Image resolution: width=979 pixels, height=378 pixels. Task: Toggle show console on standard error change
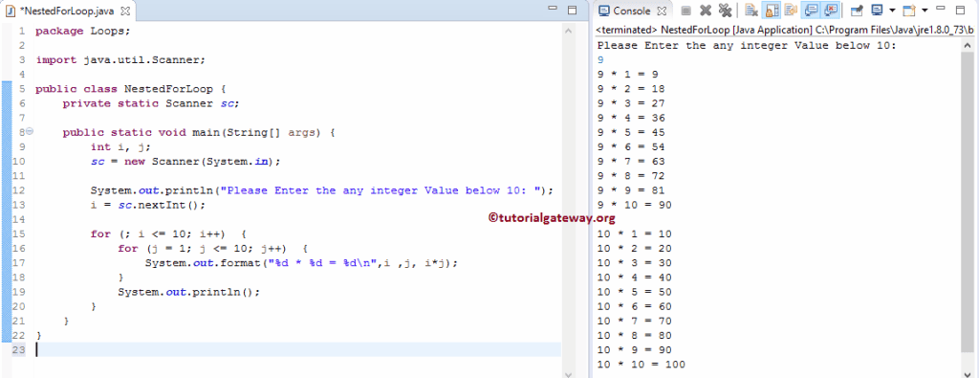click(831, 10)
